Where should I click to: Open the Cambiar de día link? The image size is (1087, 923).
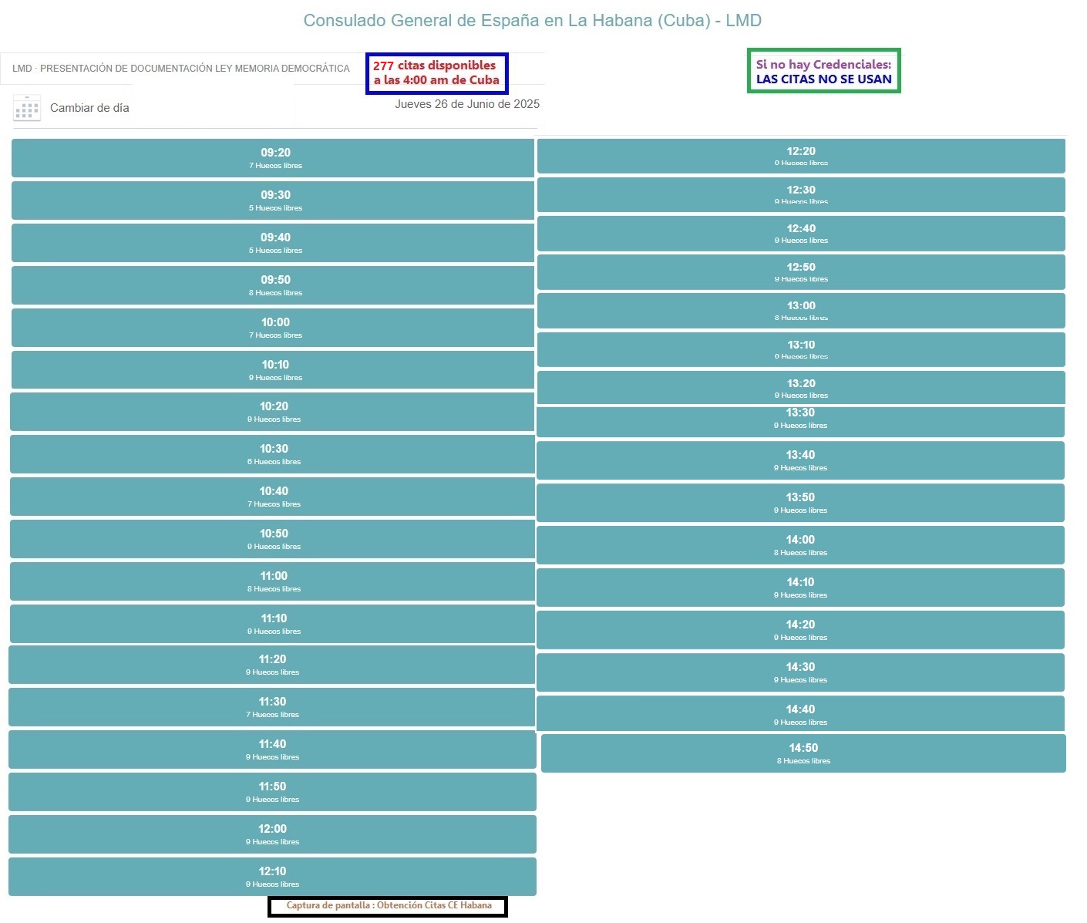coord(89,108)
